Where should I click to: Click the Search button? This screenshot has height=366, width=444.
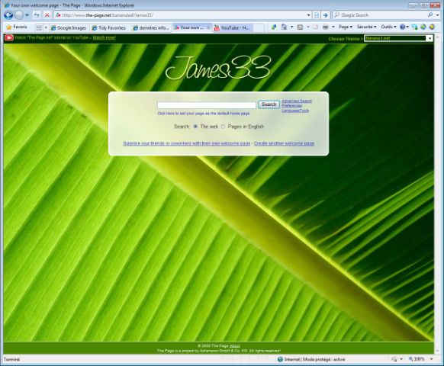pyautogui.click(x=269, y=104)
